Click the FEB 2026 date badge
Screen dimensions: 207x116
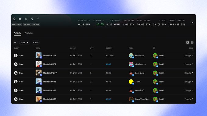[16, 25]
